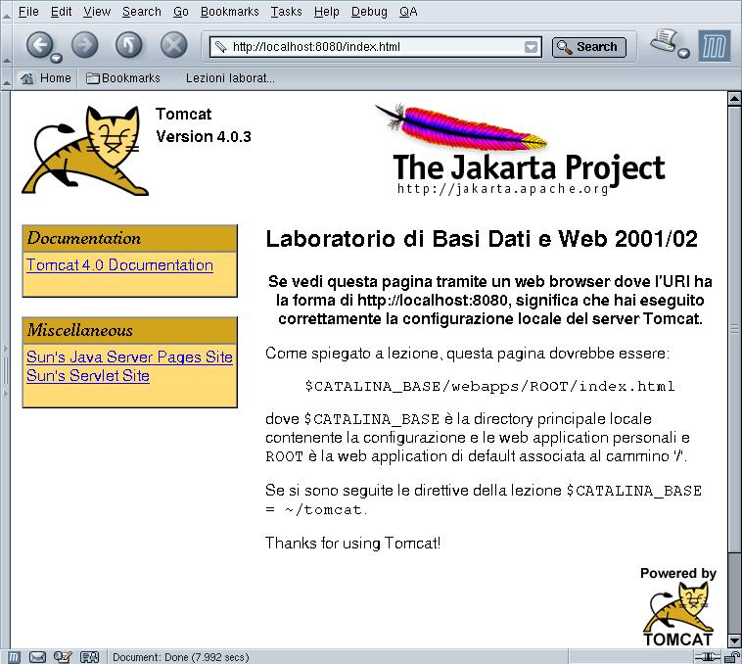The height and width of the screenshot is (664, 742).
Task: Click the Tomcat cat logo image
Action: (x=85, y=151)
